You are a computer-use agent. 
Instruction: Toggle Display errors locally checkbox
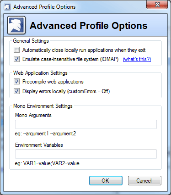[x=16, y=91]
